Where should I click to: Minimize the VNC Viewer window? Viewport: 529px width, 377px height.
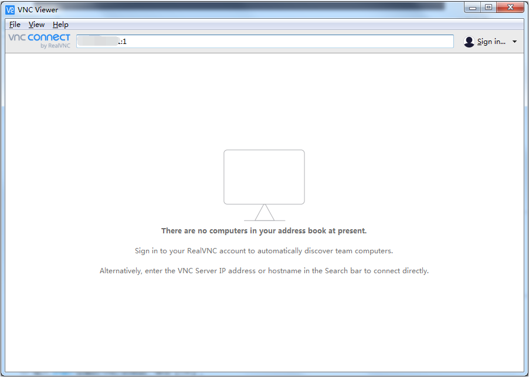473,8
